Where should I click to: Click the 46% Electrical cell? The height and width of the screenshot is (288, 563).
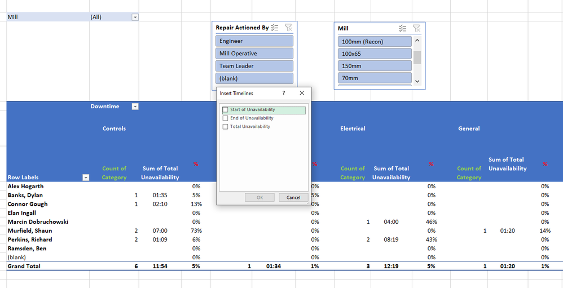coord(431,221)
